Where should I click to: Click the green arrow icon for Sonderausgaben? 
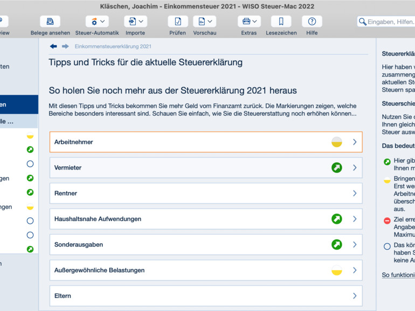coord(337,244)
